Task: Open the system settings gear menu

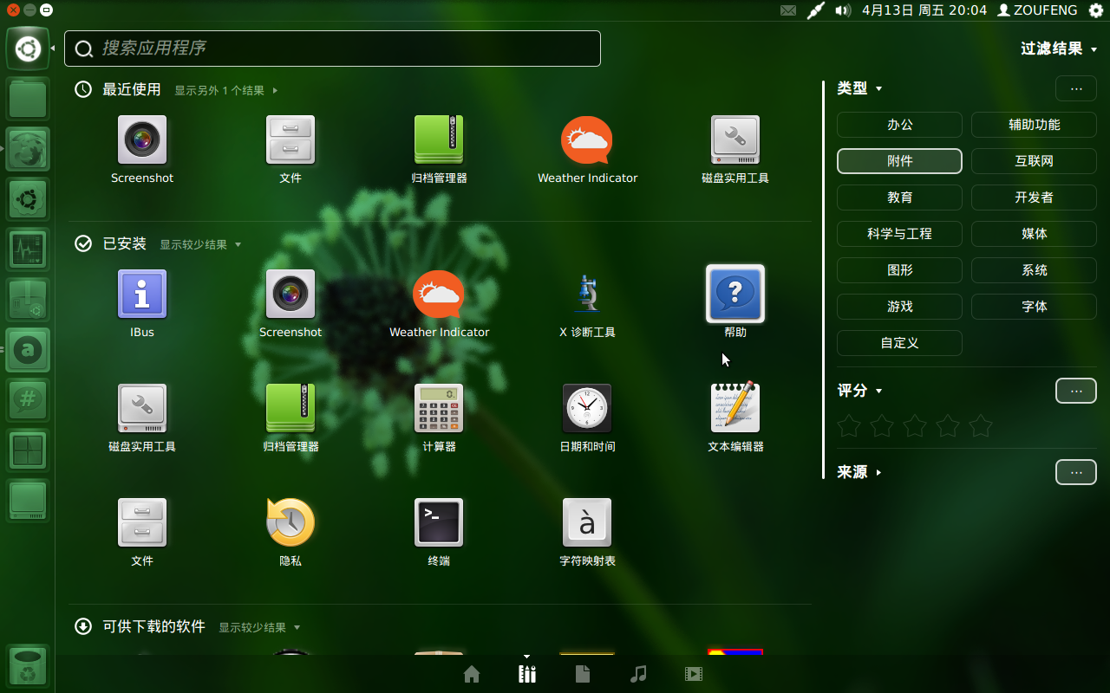Action: coord(1096,10)
